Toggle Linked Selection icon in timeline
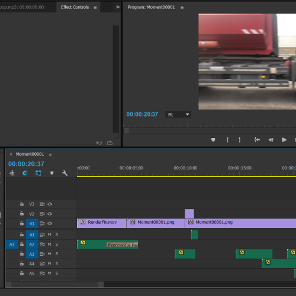The height and width of the screenshot is (296, 296). pyautogui.click(x=38, y=173)
